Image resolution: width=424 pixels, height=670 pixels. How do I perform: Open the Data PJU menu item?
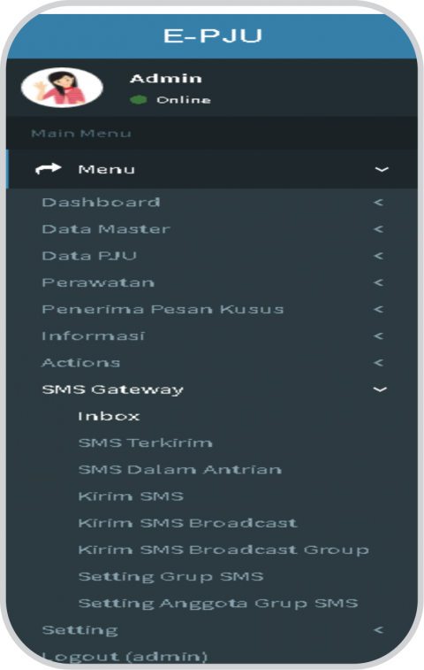tap(89, 256)
